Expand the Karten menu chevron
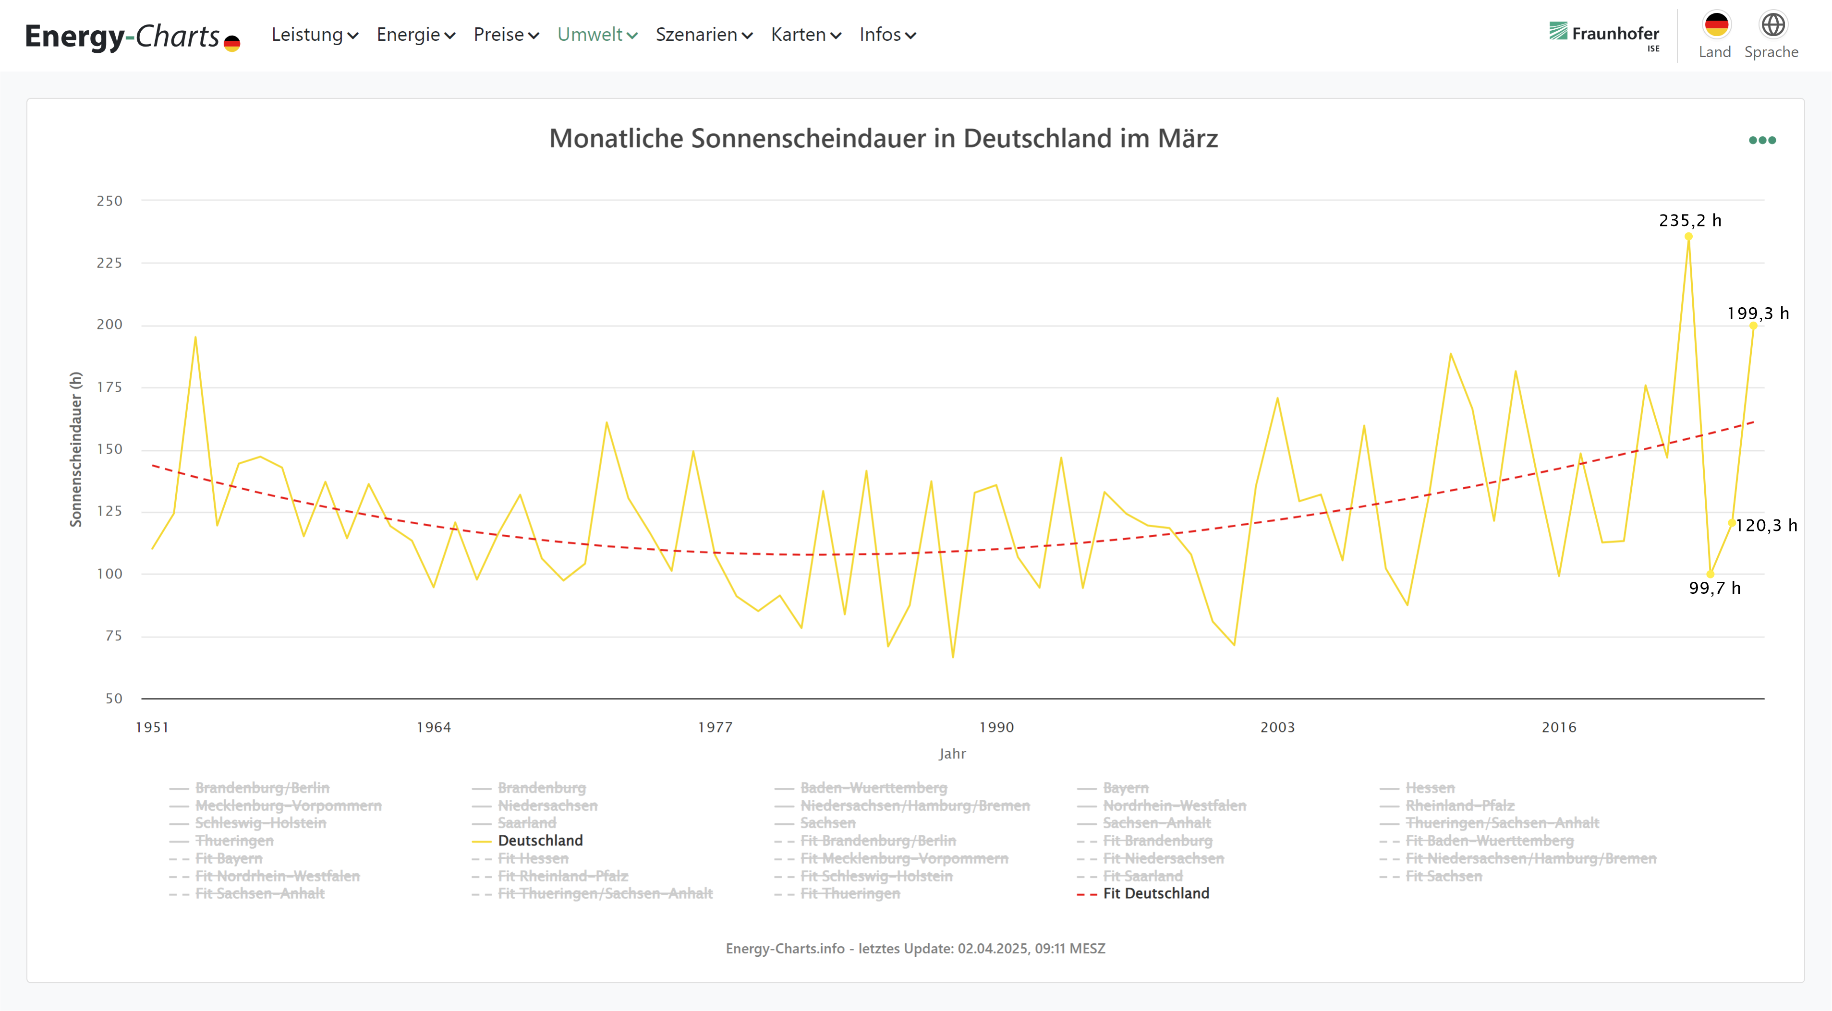The width and height of the screenshot is (1832, 1011). 836,36
